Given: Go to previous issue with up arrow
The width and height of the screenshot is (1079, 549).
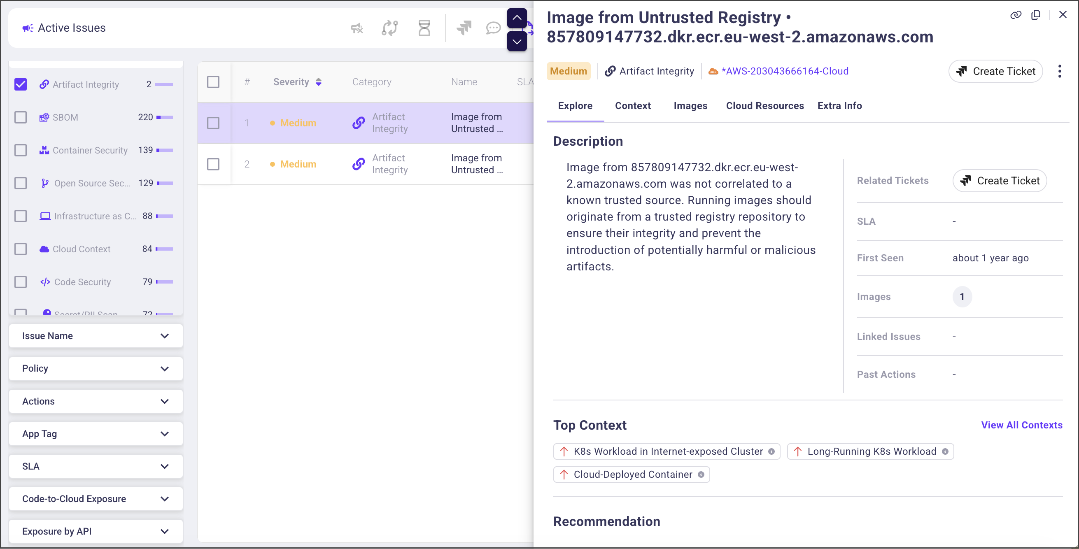Looking at the screenshot, I should (x=517, y=18).
